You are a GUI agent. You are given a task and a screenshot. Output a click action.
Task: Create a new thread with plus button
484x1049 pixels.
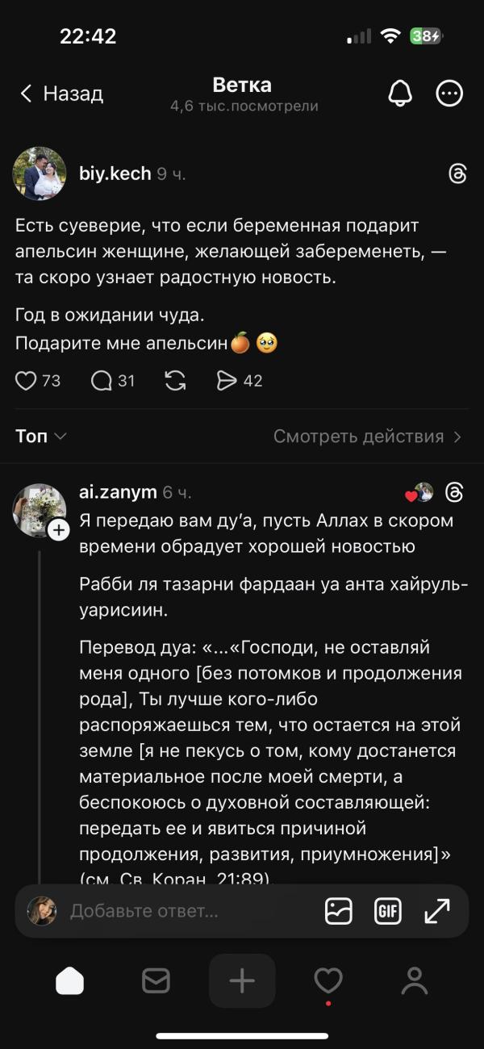click(242, 980)
